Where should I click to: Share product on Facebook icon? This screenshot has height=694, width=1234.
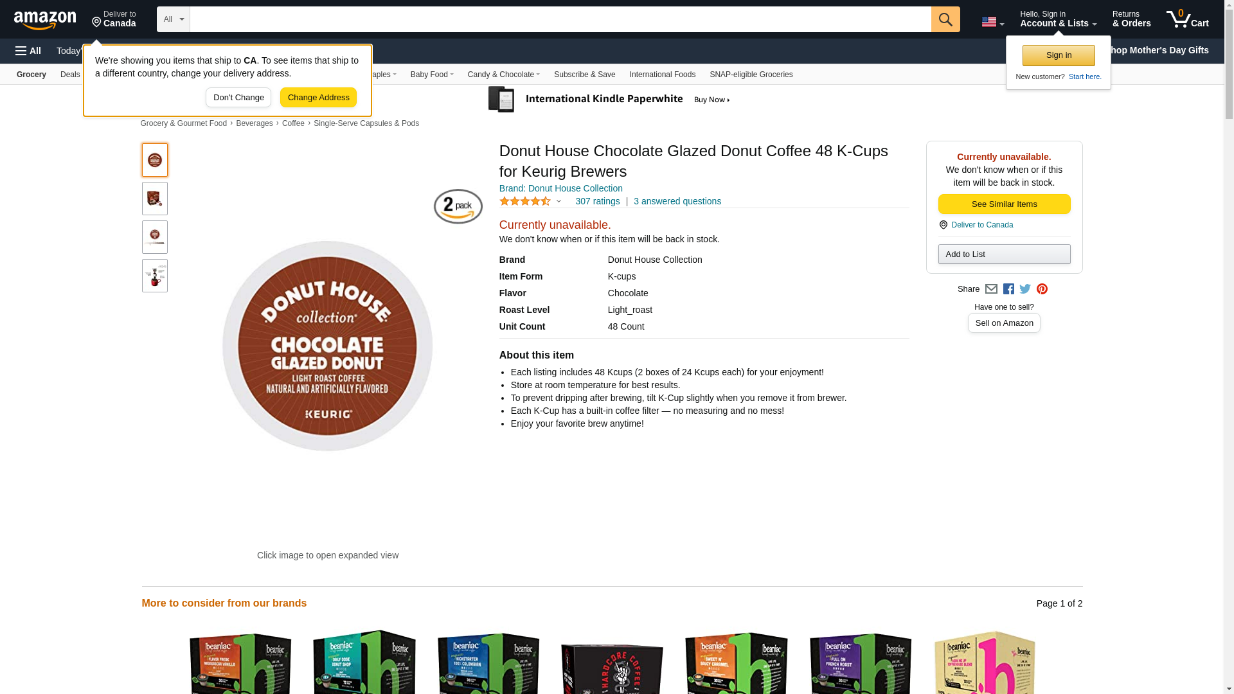click(1008, 289)
